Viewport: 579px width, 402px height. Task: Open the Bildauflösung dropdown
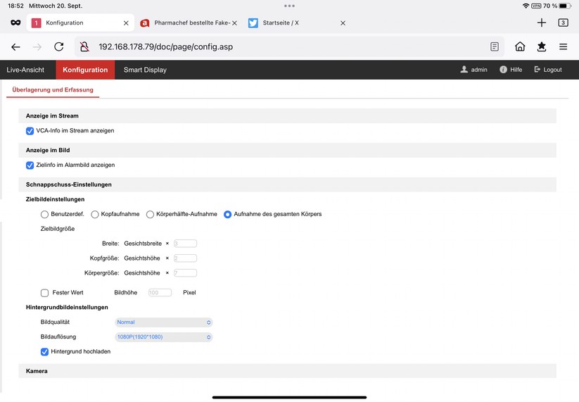pos(163,337)
